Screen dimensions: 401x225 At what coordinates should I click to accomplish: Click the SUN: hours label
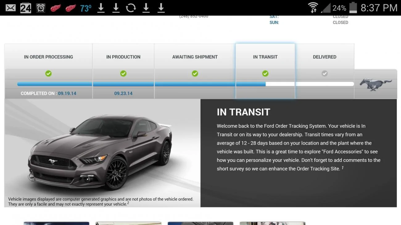click(x=274, y=22)
